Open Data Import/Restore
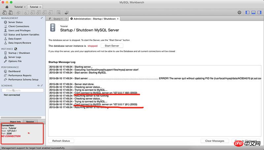 20,43
